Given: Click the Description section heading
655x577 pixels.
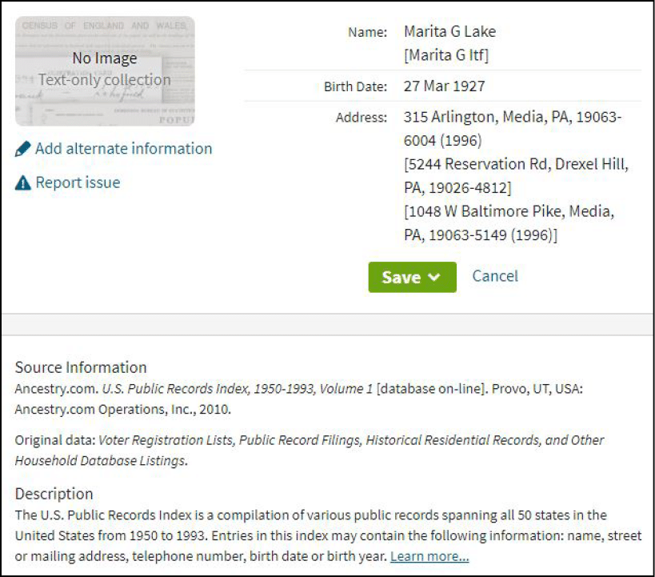Looking at the screenshot, I should [x=54, y=493].
